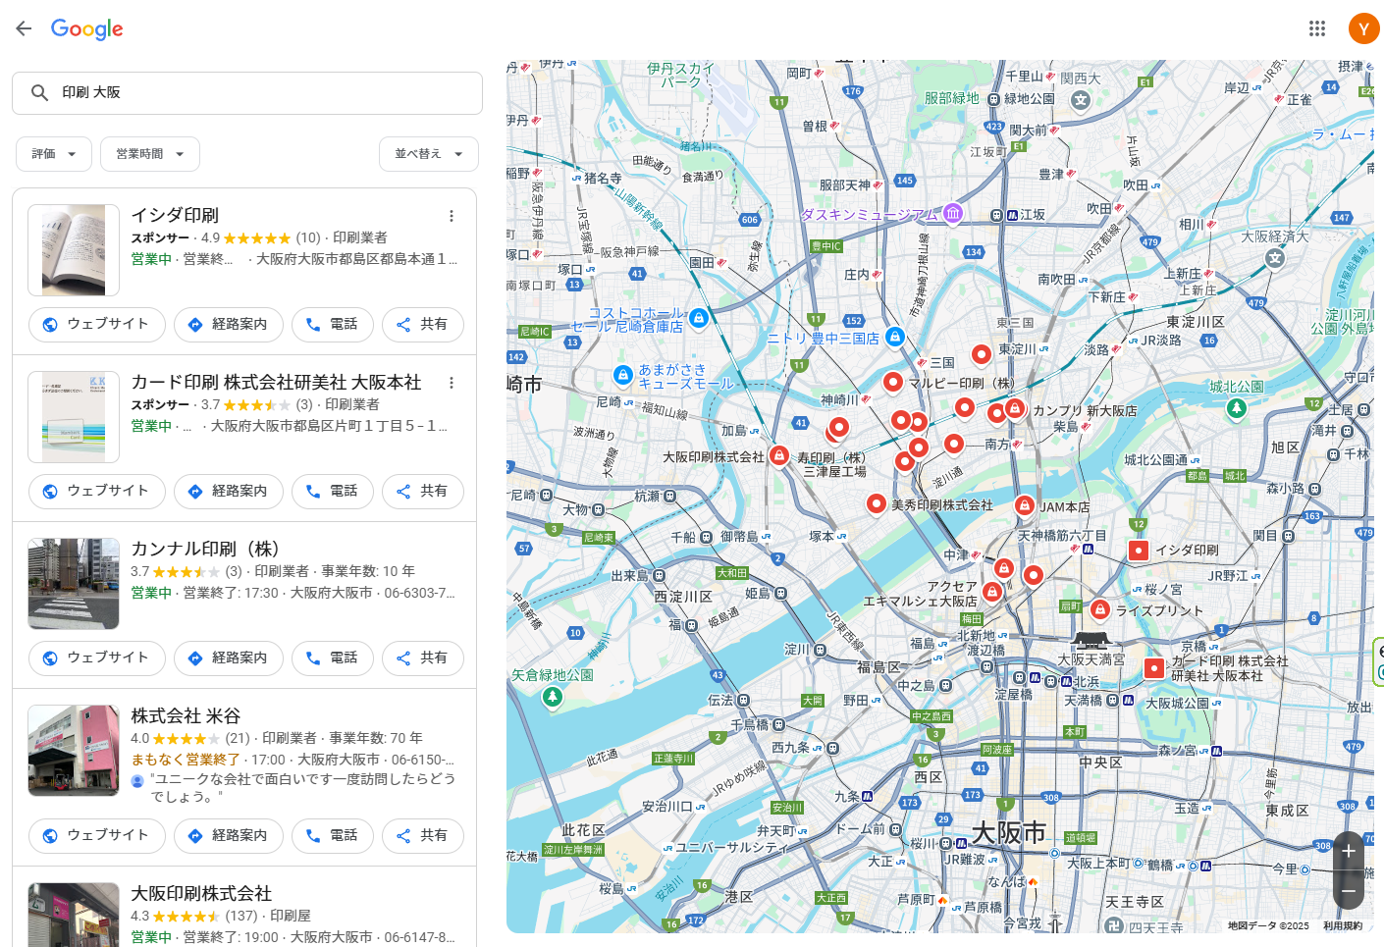Open more options for イシダ印刷
The image size is (1384, 947).
(452, 216)
